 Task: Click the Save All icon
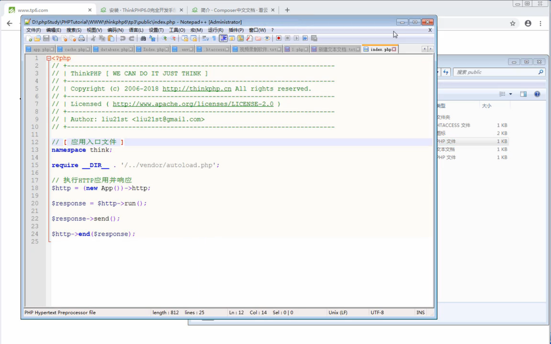(x=55, y=38)
